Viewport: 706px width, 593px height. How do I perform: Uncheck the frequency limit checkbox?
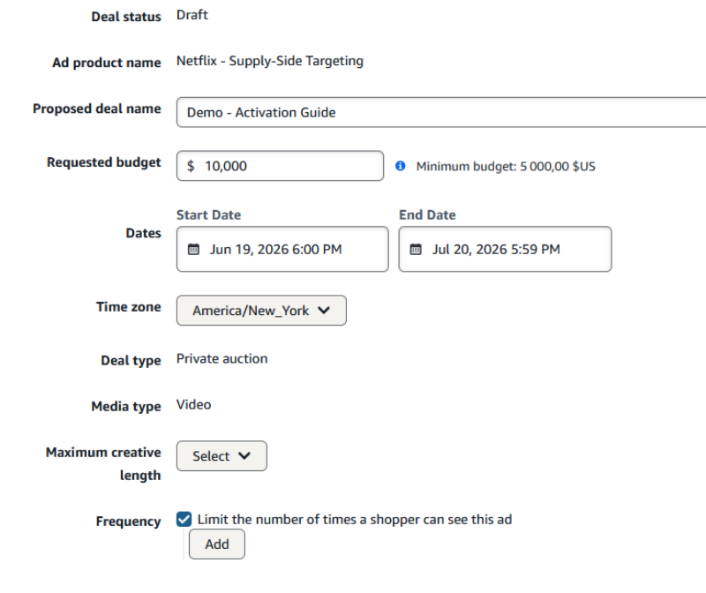pos(184,519)
